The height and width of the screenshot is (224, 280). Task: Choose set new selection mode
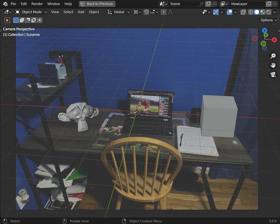(16, 20)
